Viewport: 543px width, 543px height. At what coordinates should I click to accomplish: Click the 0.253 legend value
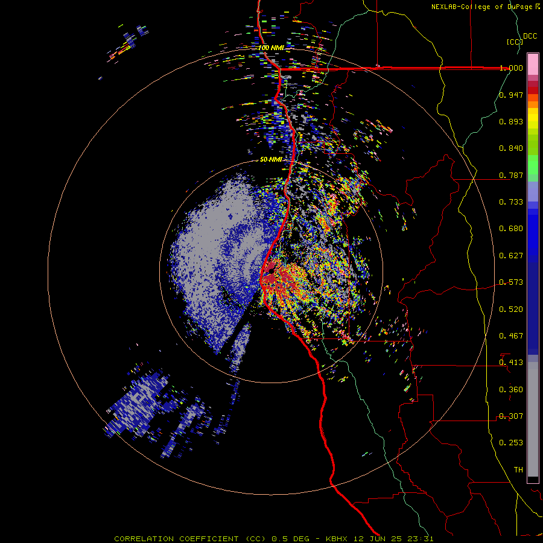511,443
